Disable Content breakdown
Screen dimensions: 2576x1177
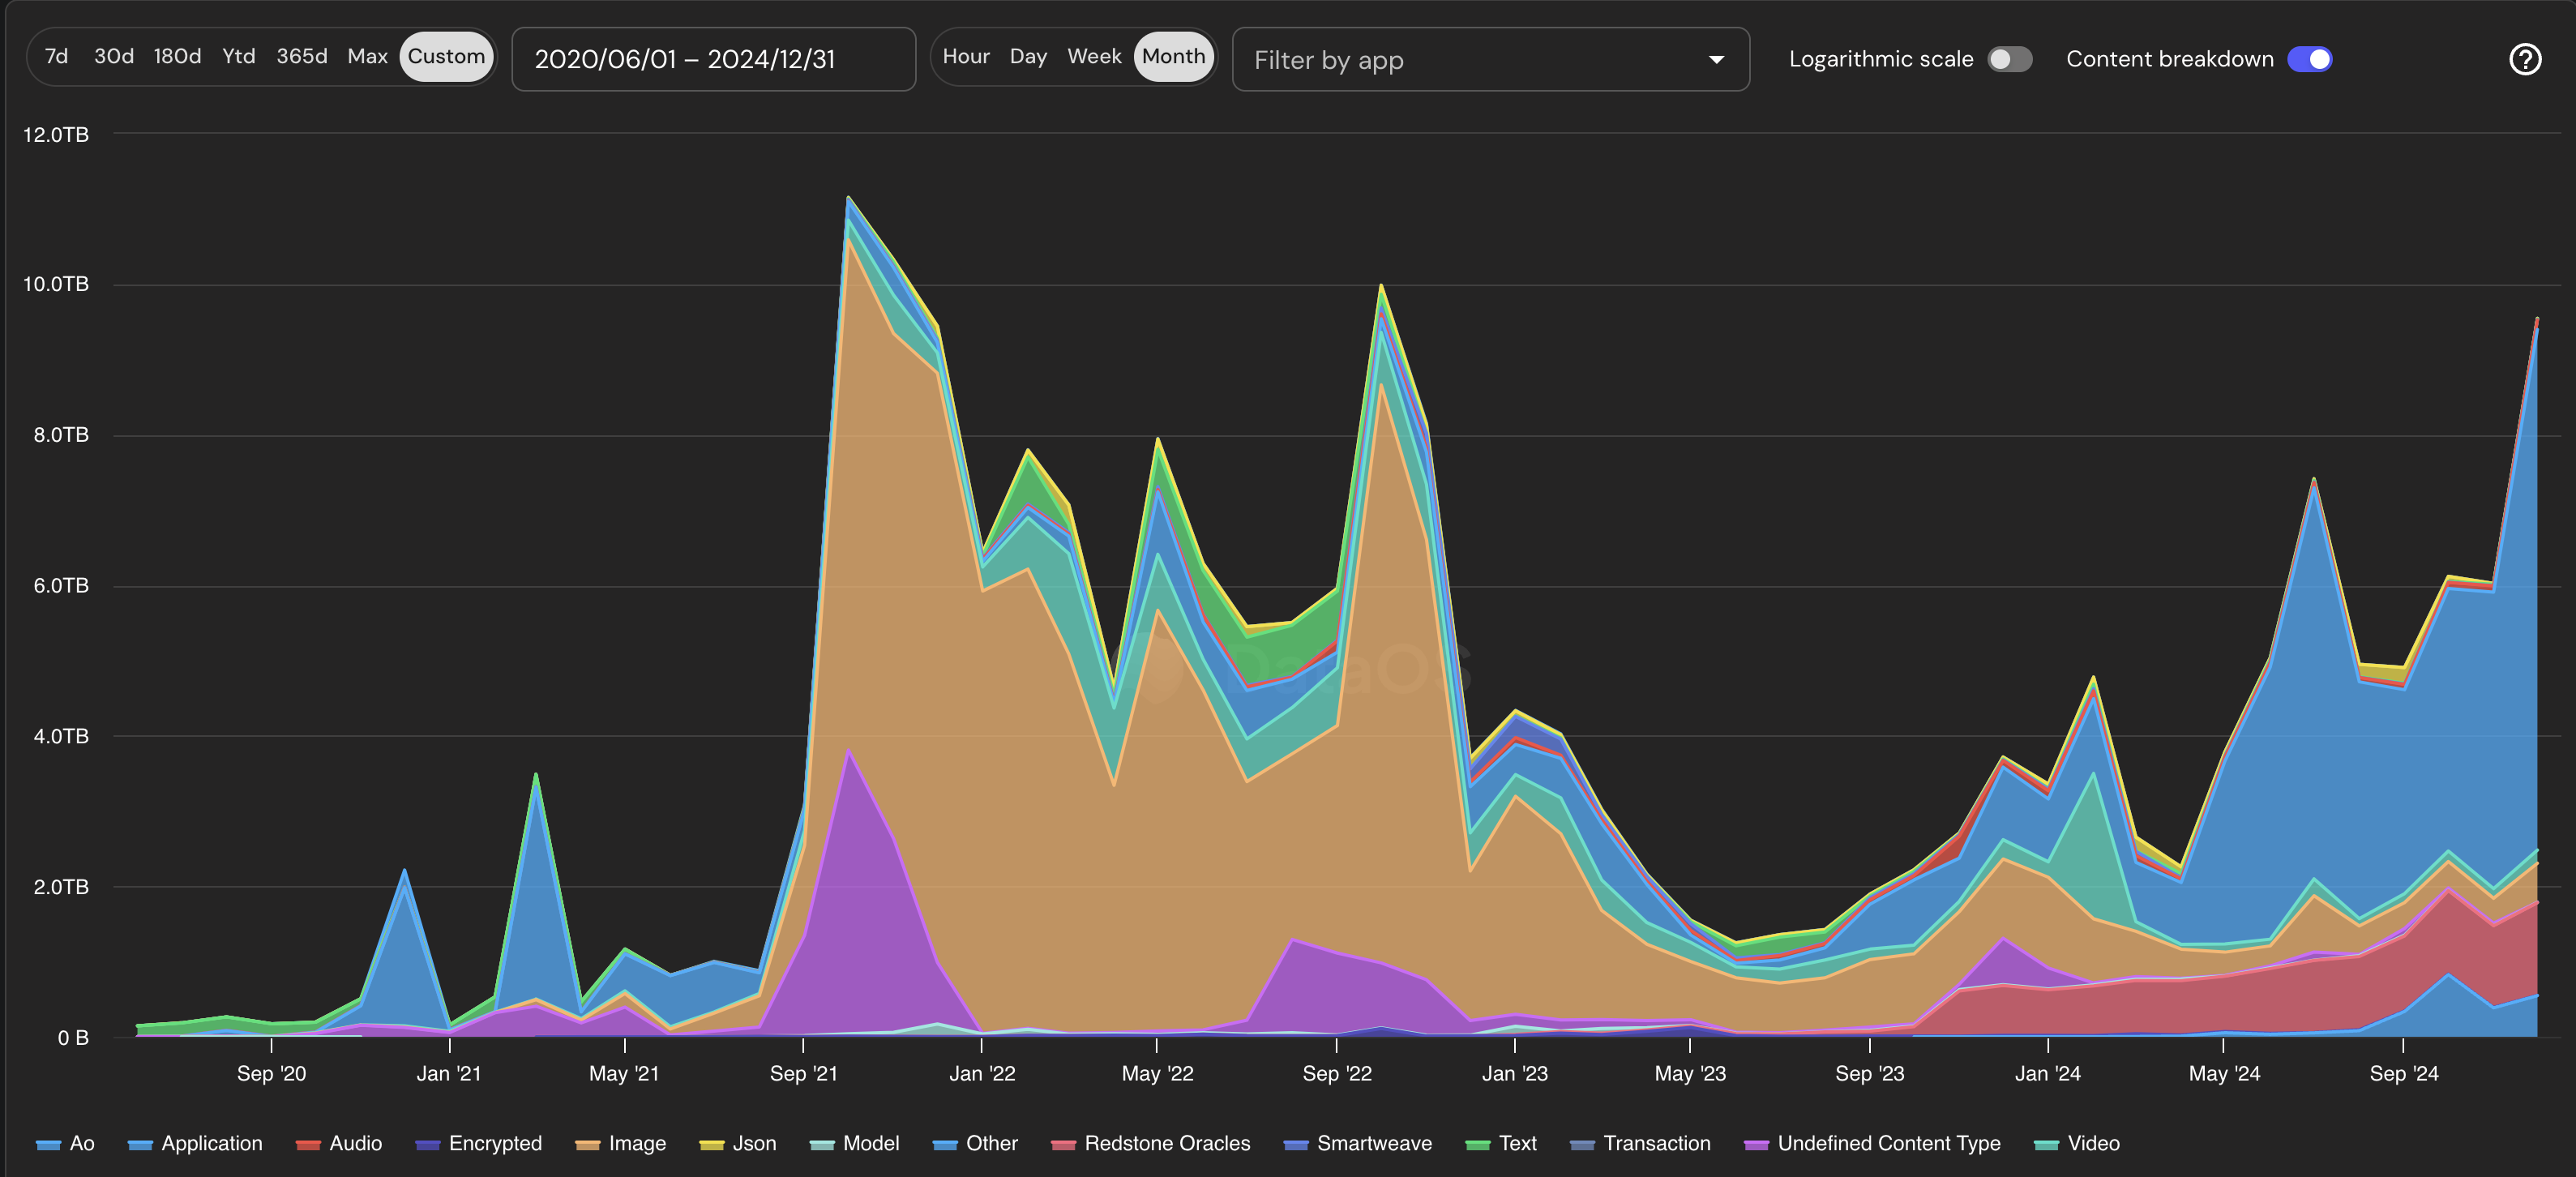2309,59
